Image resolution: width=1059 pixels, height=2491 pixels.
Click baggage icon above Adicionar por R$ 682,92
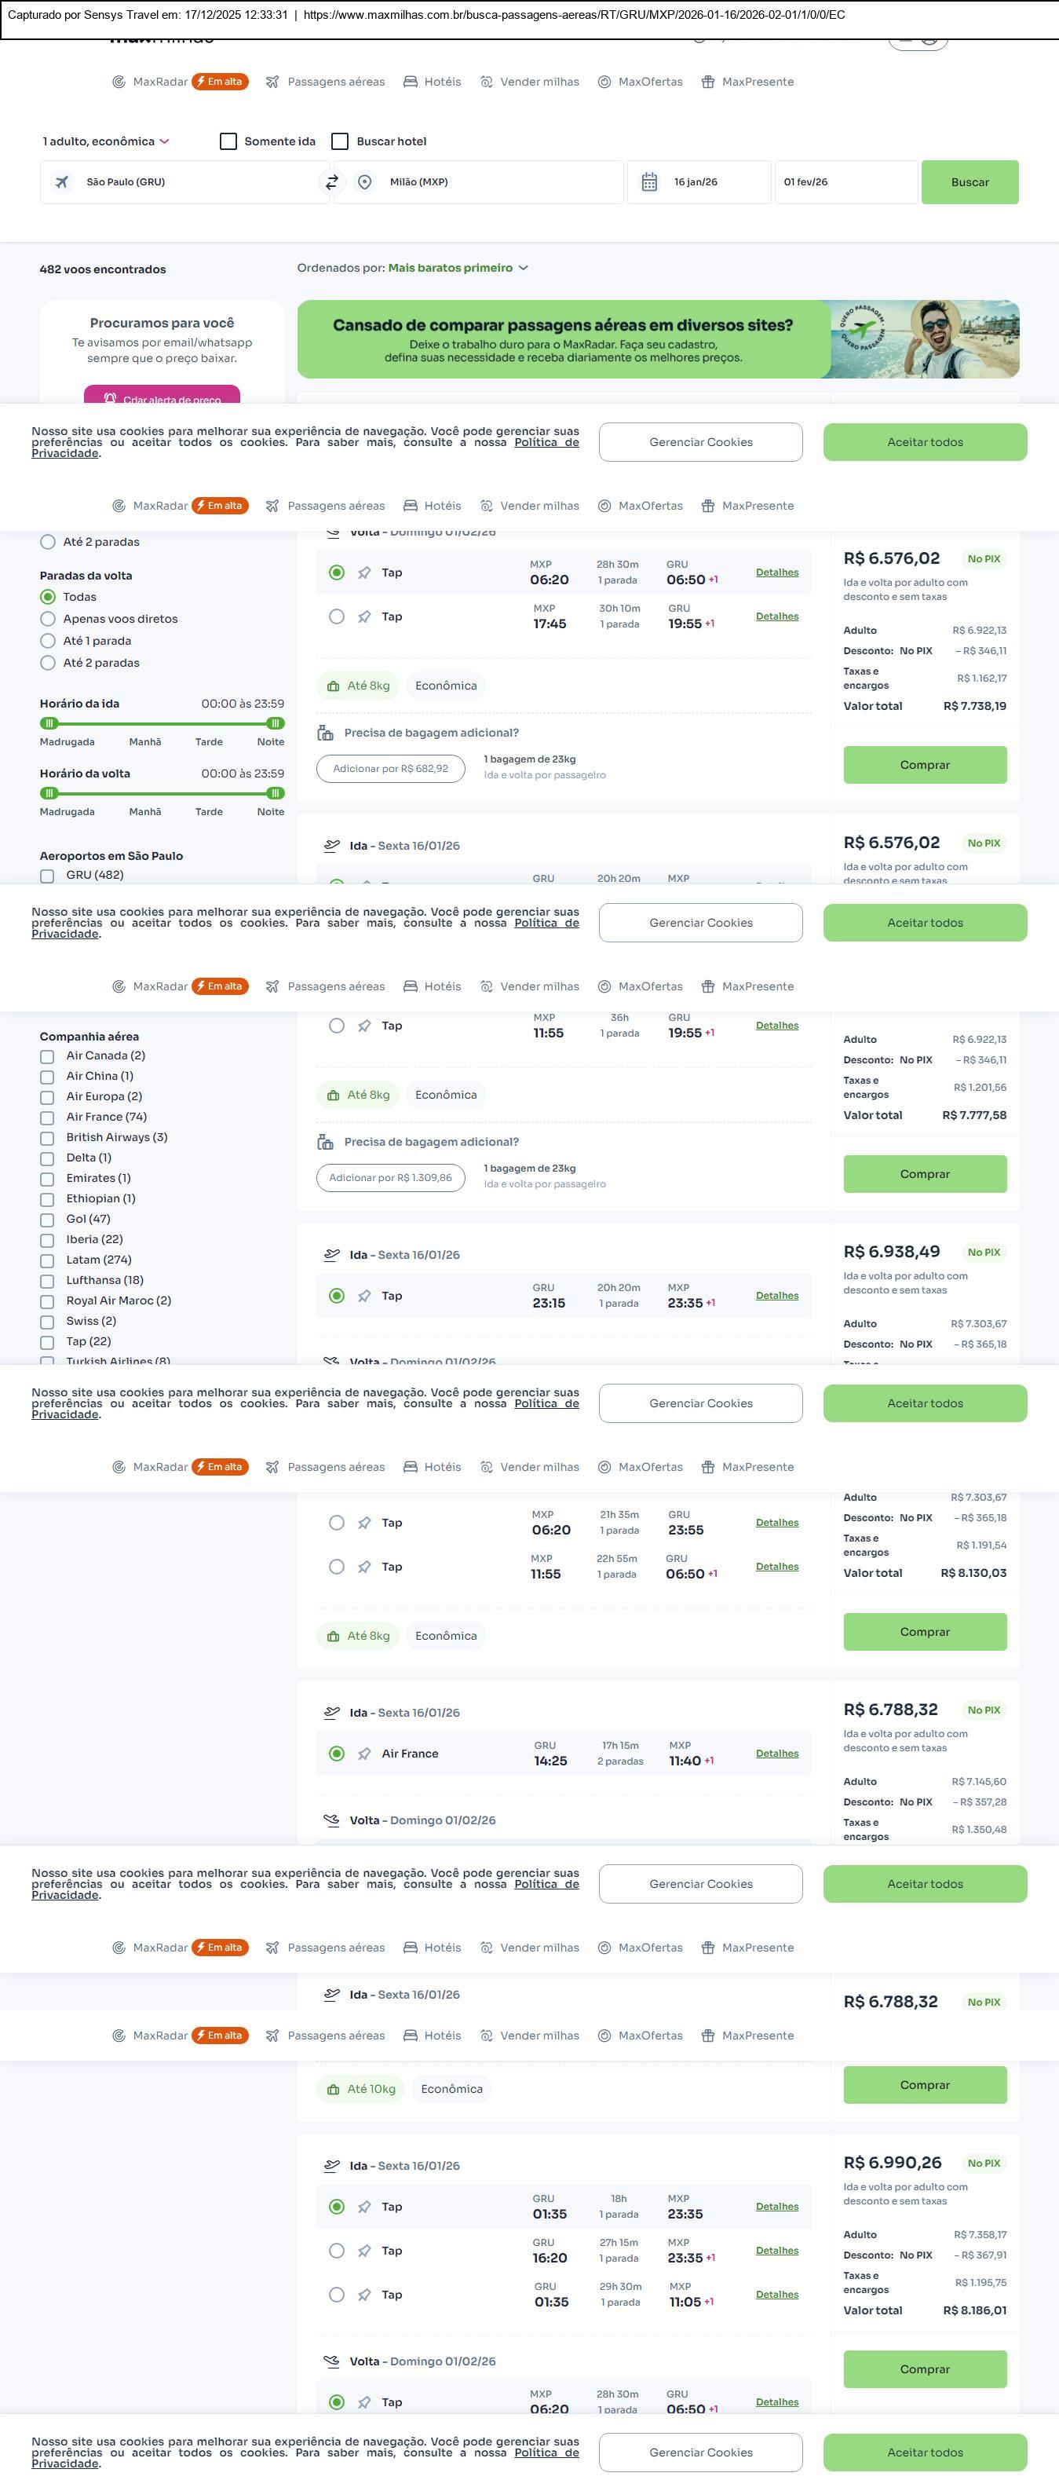[x=326, y=733]
